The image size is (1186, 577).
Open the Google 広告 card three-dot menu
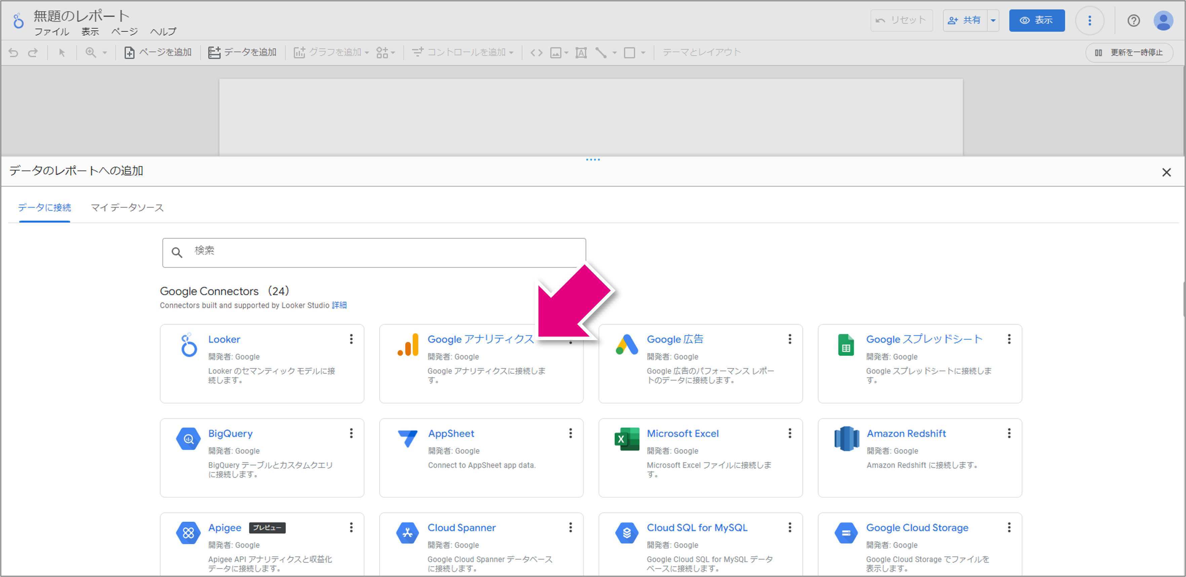pyautogui.click(x=789, y=339)
